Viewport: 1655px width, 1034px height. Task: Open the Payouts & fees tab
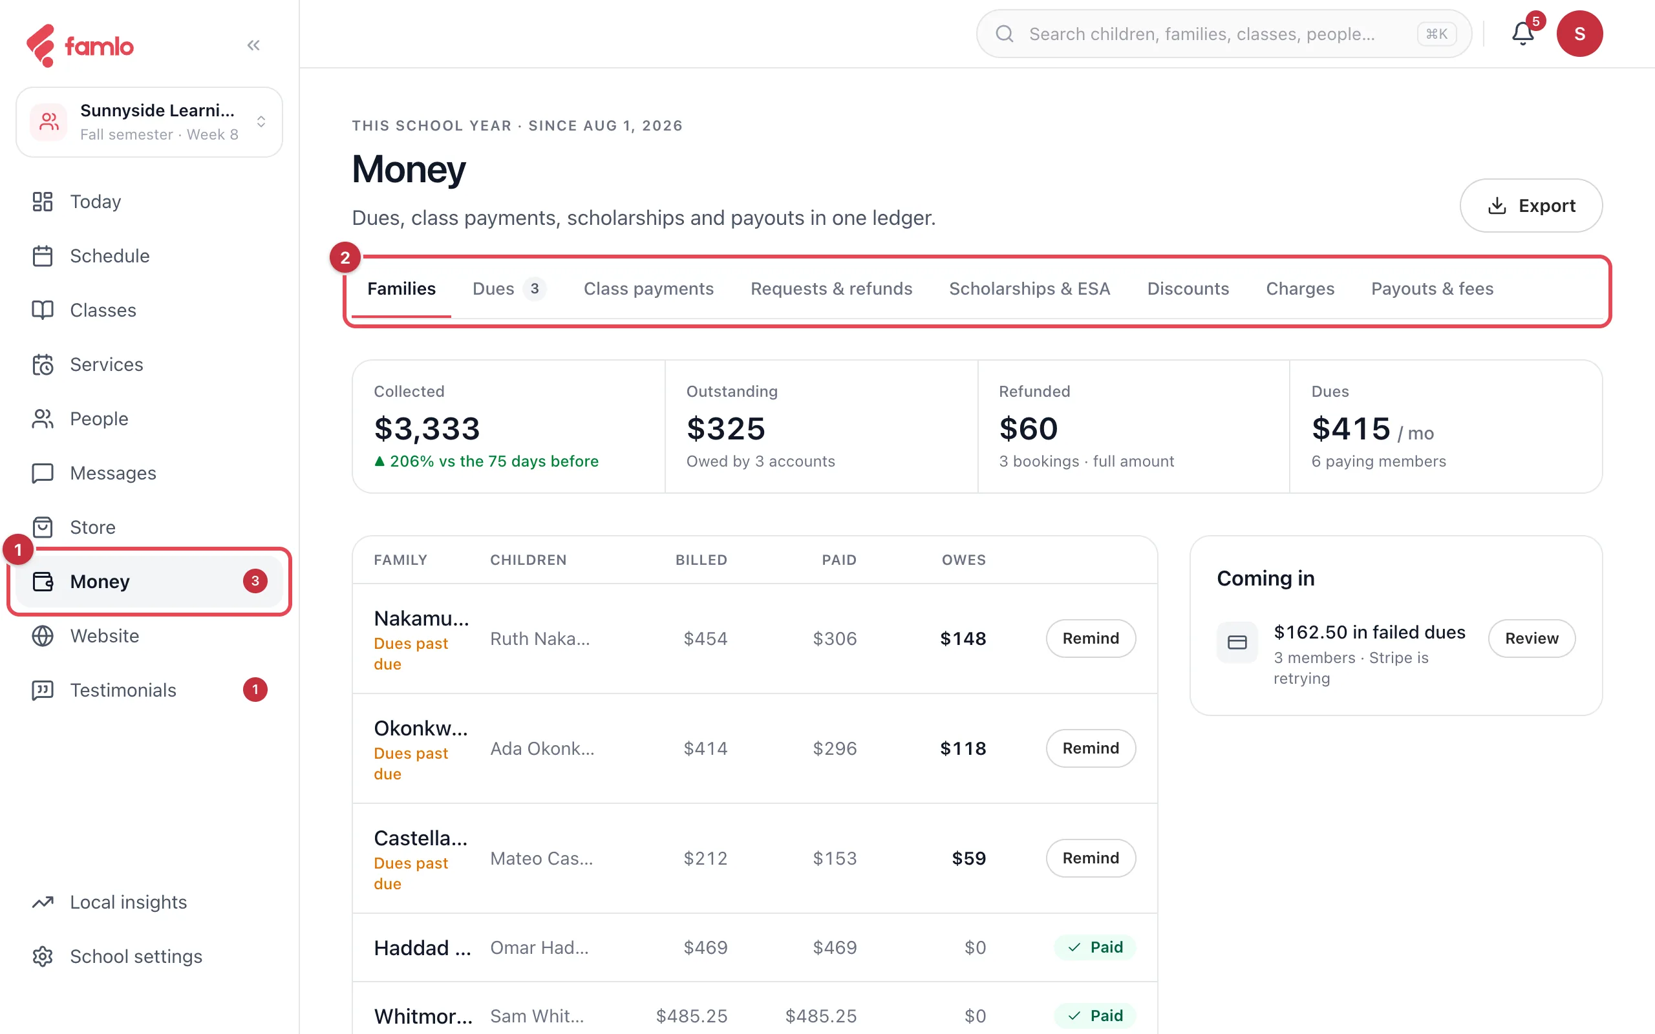[x=1432, y=289]
